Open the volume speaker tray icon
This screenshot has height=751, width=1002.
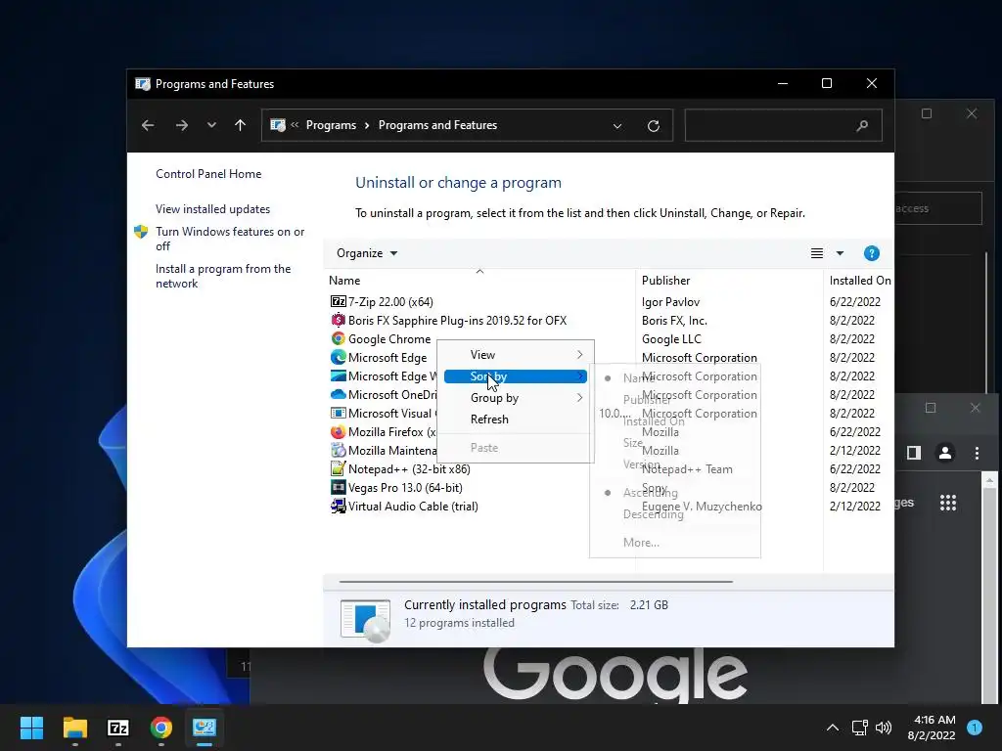pyautogui.click(x=884, y=728)
